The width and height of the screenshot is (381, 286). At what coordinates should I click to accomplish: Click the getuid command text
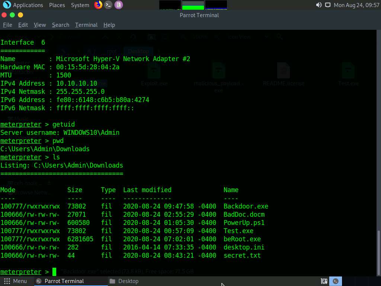[63, 124]
